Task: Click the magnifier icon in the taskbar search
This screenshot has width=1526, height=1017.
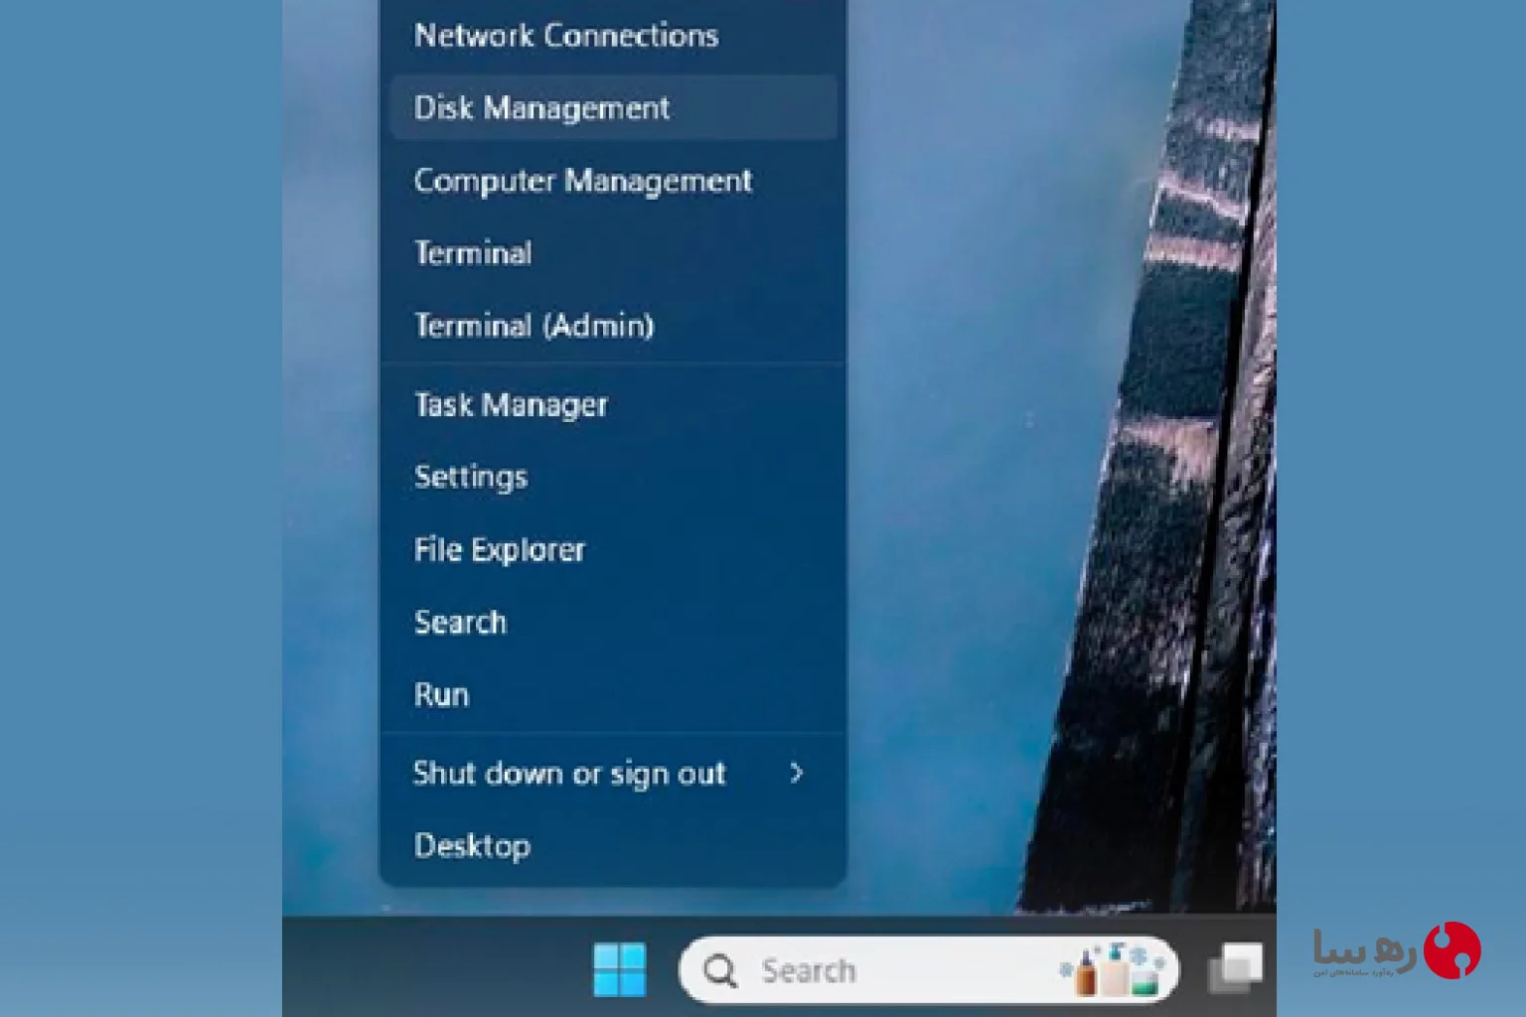Action: 720,970
